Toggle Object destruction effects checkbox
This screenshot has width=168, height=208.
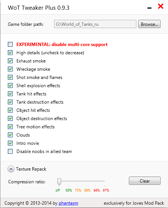coord(10,119)
